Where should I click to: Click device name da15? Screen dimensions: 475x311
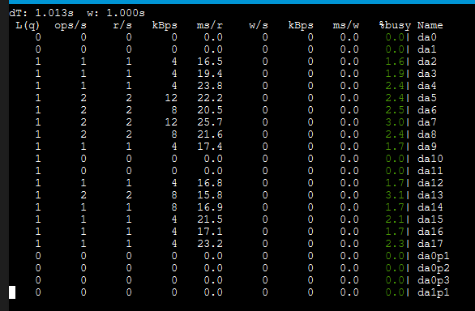click(x=430, y=219)
